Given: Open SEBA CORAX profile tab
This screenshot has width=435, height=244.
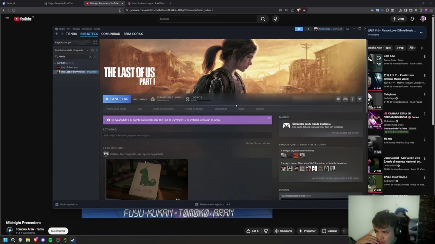Looking at the screenshot, I should click(133, 34).
